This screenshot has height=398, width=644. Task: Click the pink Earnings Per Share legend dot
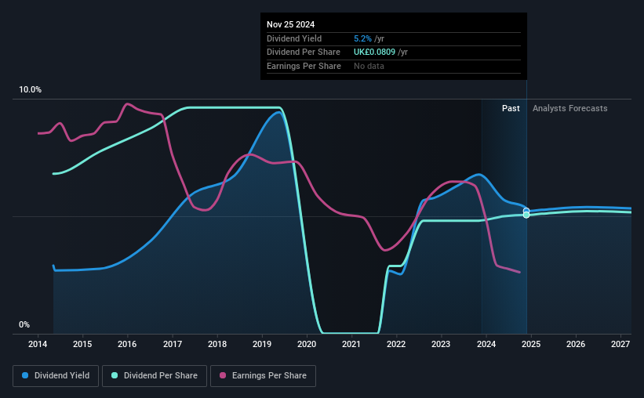pos(223,375)
